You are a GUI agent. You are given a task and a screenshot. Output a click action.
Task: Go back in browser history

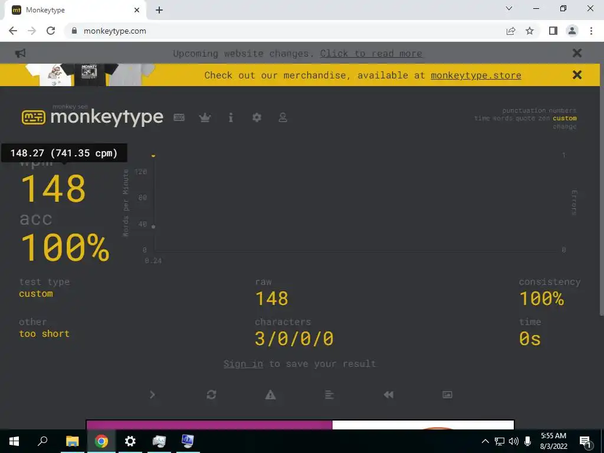13,31
